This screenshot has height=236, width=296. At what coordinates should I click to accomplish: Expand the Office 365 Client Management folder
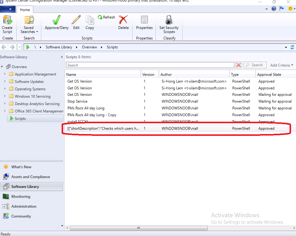click(x=5, y=111)
